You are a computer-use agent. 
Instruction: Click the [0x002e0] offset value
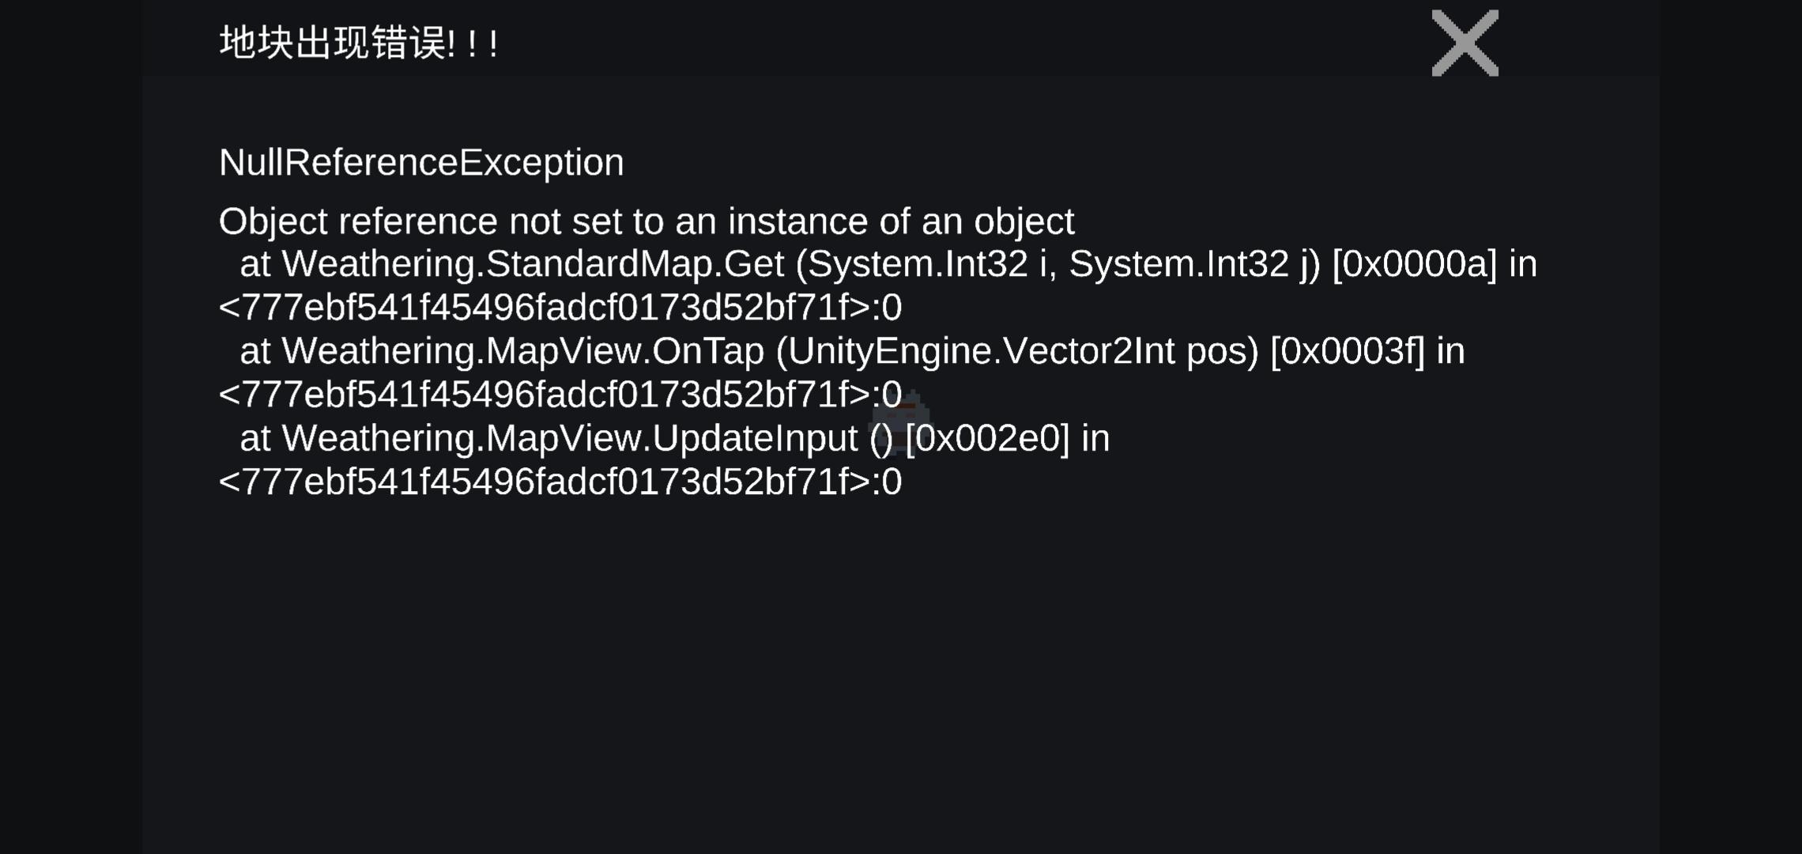(988, 437)
